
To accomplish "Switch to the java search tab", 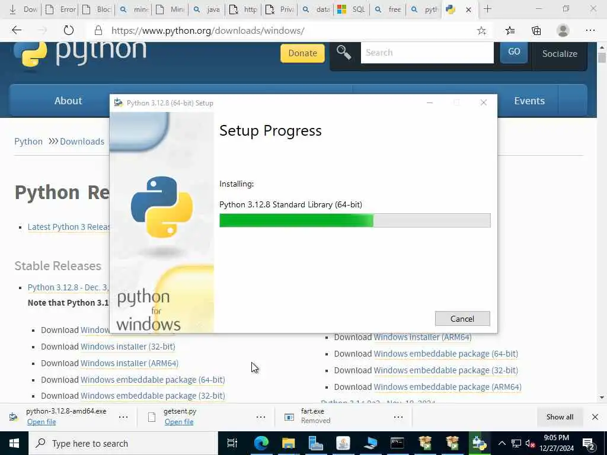I will (x=206, y=9).
